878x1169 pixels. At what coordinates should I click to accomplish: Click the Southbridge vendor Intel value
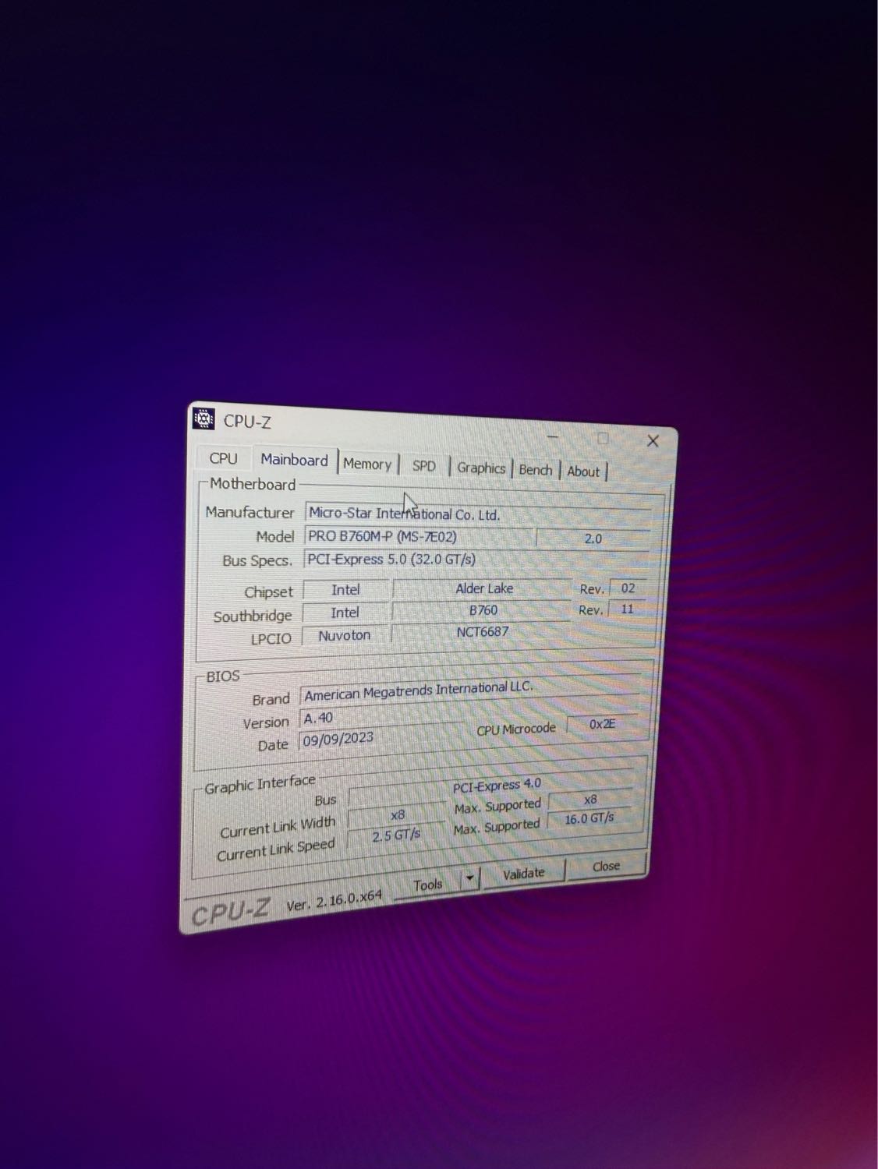(x=345, y=613)
